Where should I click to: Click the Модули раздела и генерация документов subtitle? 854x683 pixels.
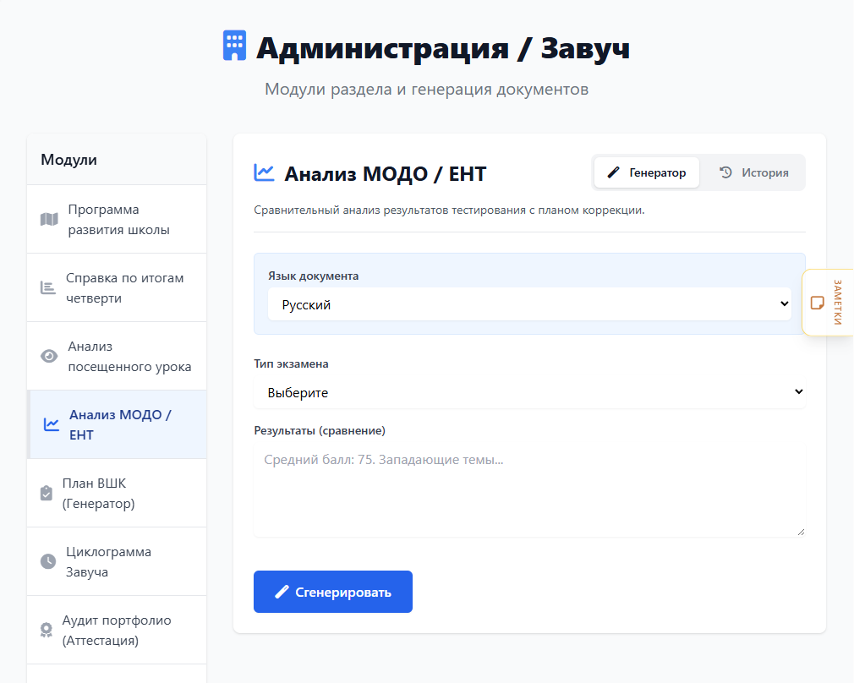(x=426, y=89)
